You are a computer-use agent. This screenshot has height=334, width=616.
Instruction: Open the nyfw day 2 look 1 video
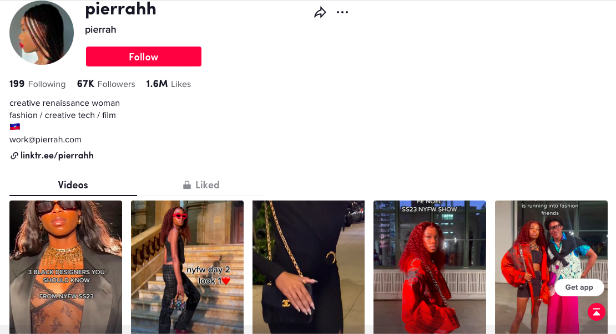[x=187, y=267]
